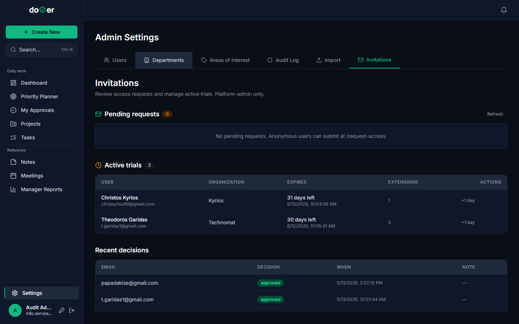Click papadakise@gmail.com in Recent decisions
The height and width of the screenshot is (324, 519).
130,283
